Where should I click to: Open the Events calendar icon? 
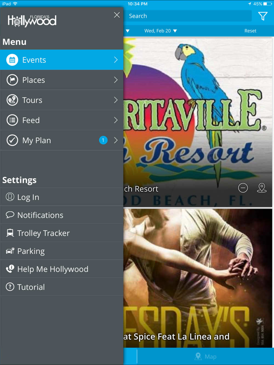tap(12, 60)
